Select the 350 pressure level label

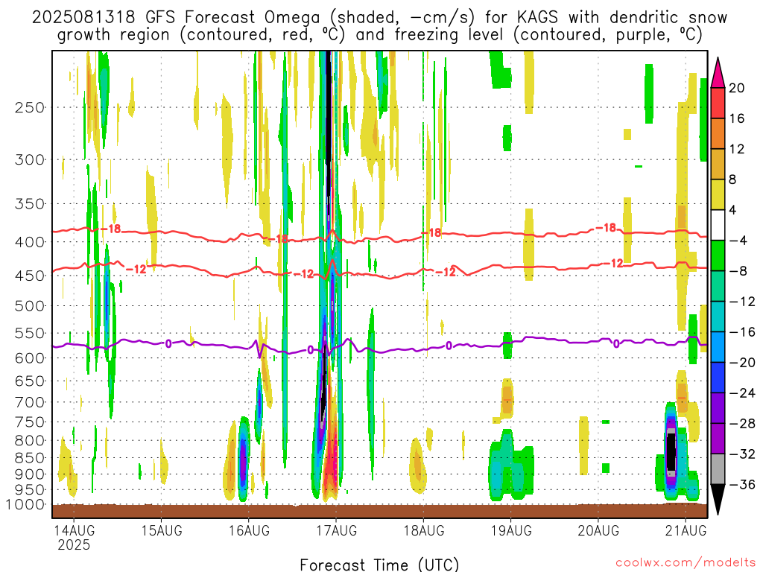click(x=30, y=204)
